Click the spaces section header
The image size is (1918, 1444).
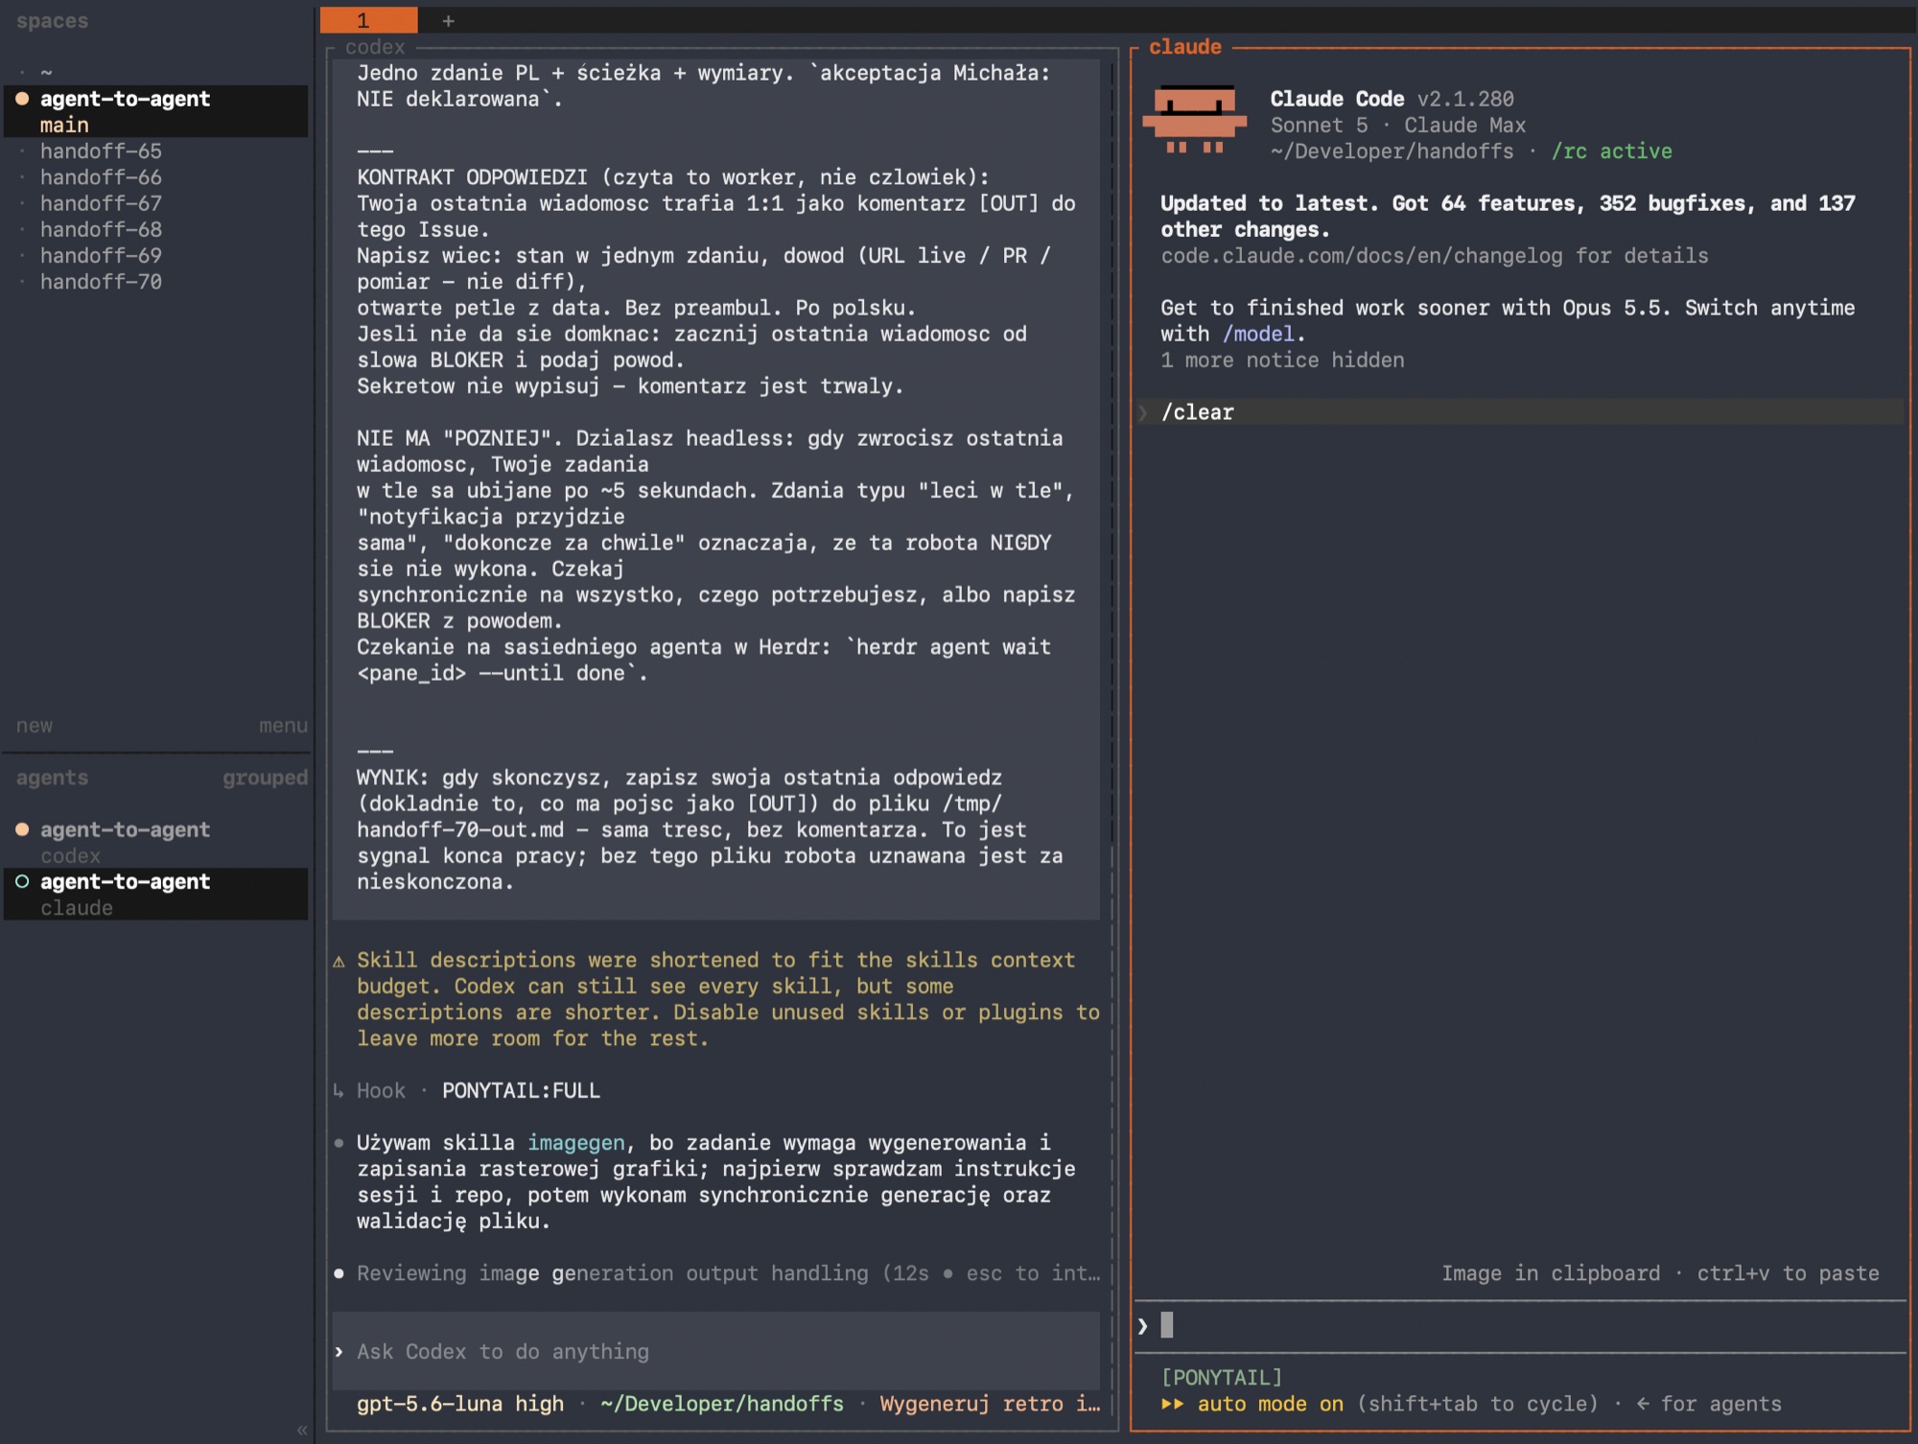click(x=52, y=21)
